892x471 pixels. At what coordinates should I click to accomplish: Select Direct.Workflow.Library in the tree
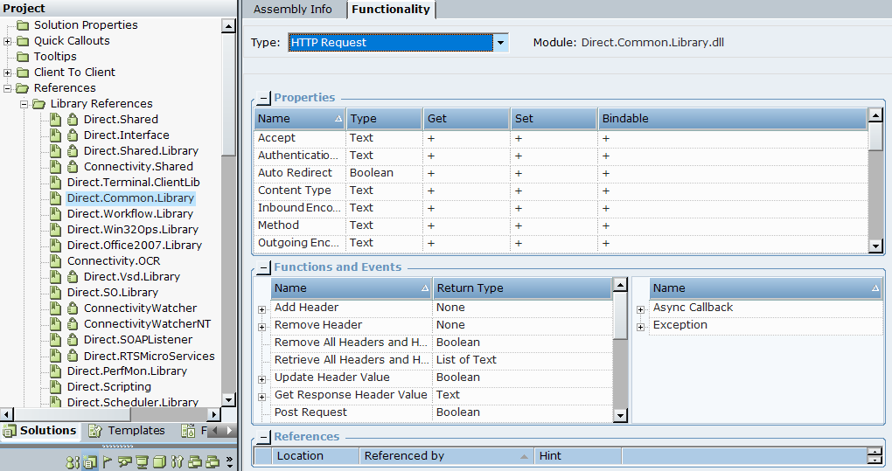[x=129, y=214]
